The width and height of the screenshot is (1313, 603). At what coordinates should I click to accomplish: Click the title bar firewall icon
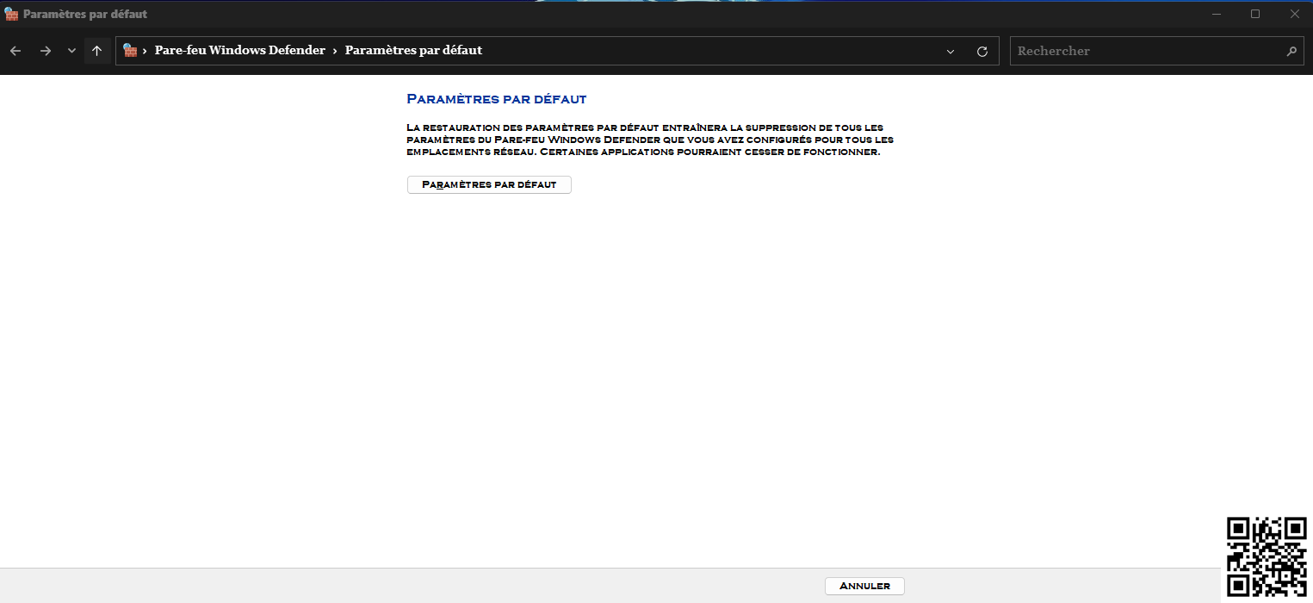(11, 14)
